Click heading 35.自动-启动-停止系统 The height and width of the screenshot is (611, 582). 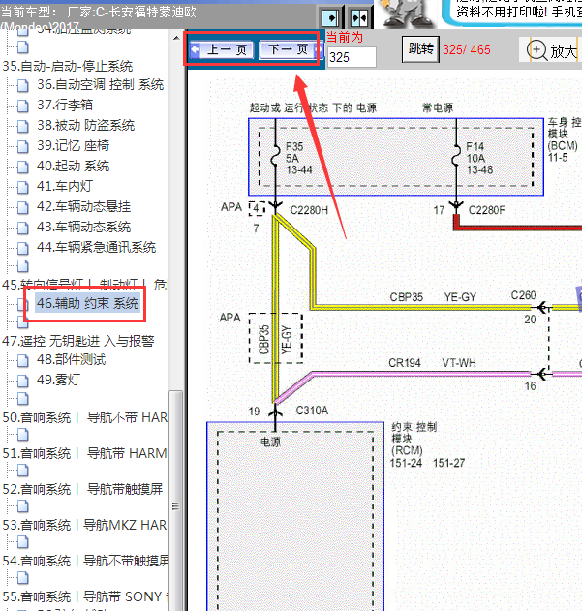[x=68, y=66]
